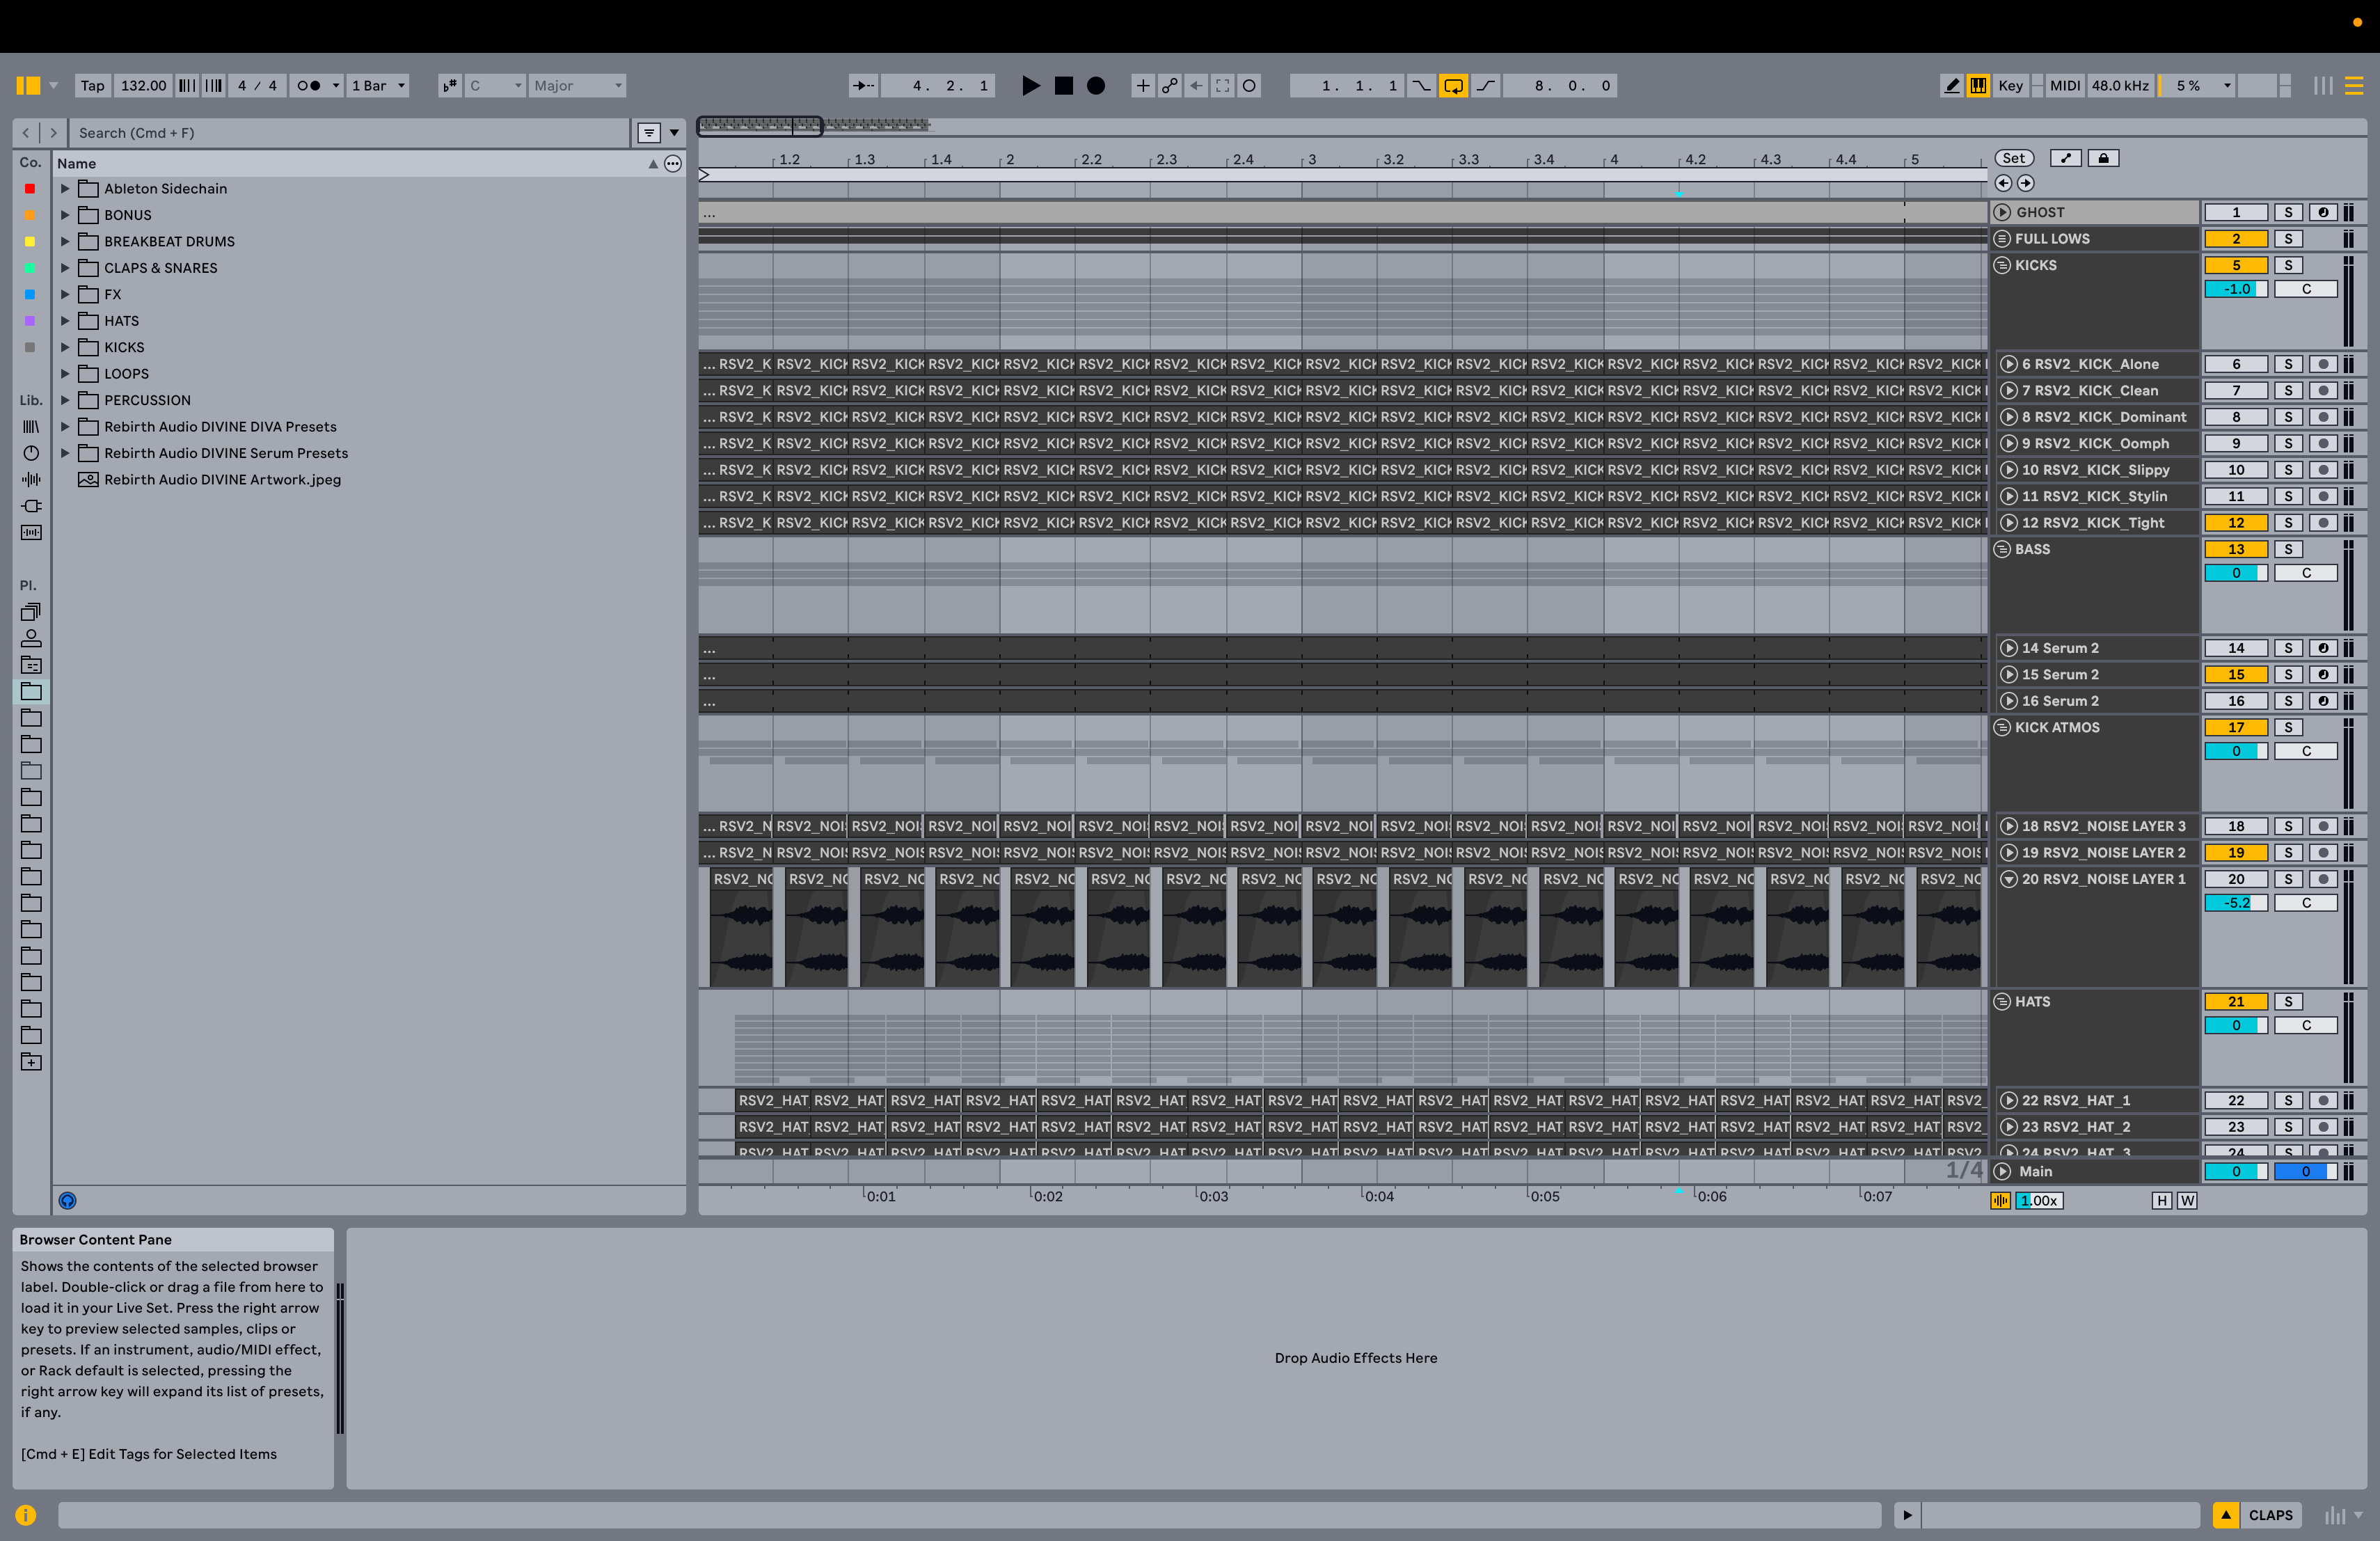Click the Stop button in transport
This screenshot has width=2380, height=1541.
(1064, 86)
